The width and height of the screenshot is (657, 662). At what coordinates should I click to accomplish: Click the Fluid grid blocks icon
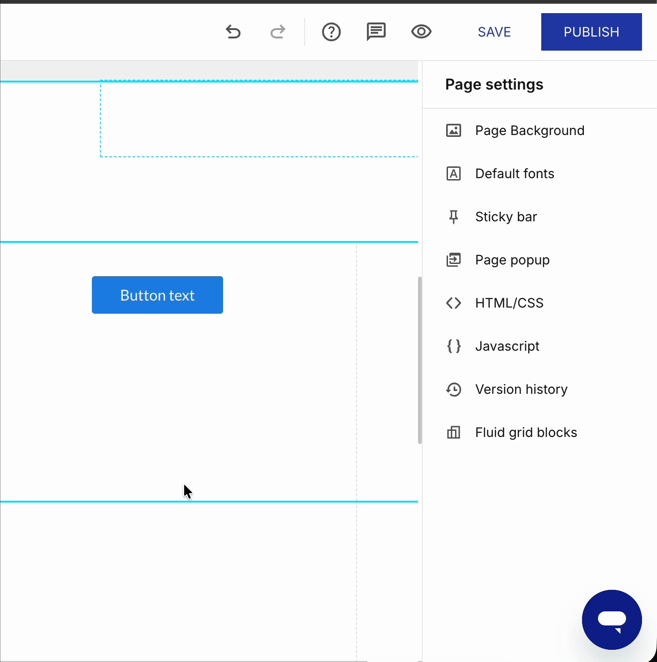click(454, 432)
